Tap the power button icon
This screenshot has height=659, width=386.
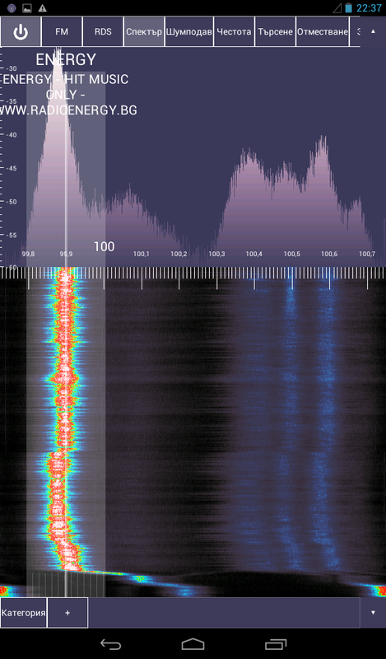[x=20, y=31]
